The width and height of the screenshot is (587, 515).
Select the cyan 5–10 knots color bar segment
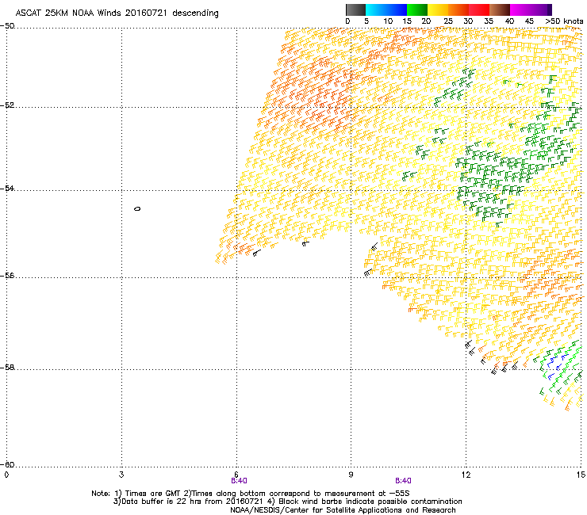pos(376,10)
